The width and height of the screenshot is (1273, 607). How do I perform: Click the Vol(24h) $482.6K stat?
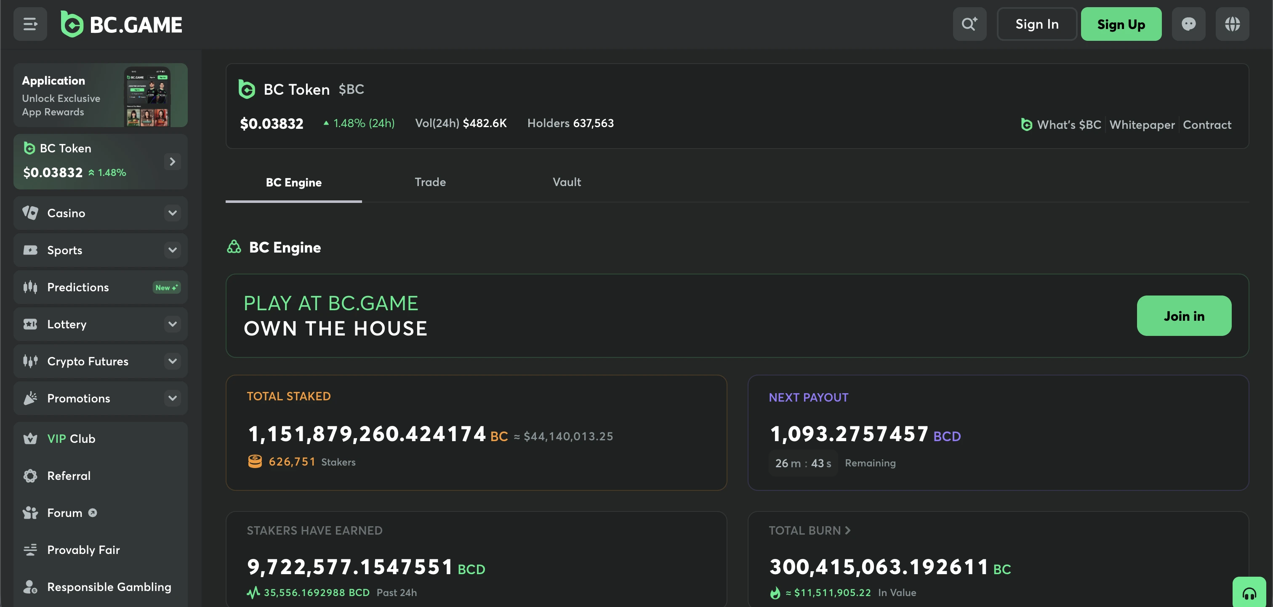point(461,123)
